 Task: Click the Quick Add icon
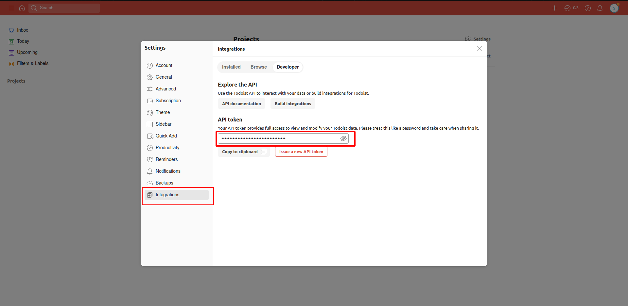[150, 136]
